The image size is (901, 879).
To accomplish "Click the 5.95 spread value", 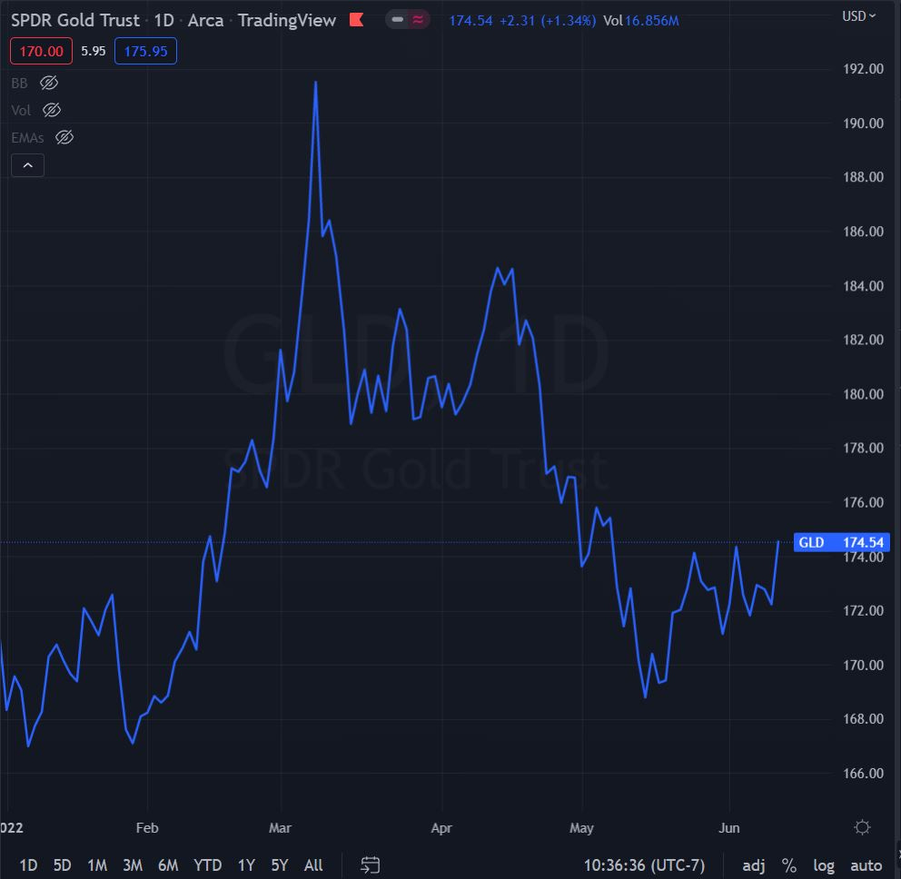I will (93, 51).
